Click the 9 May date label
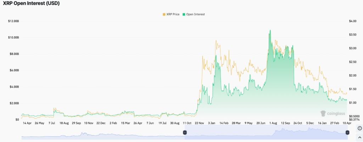 pyautogui.click(x=248, y=123)
